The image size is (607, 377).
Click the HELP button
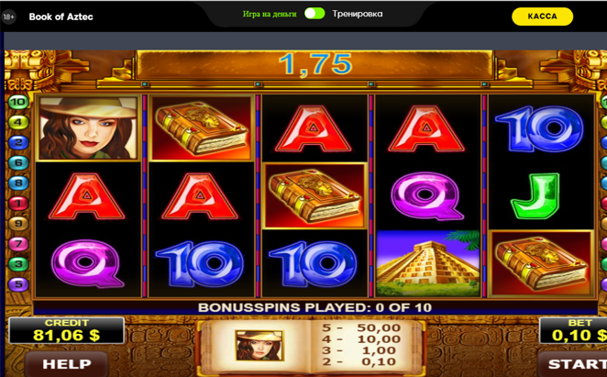coord(67,364)
